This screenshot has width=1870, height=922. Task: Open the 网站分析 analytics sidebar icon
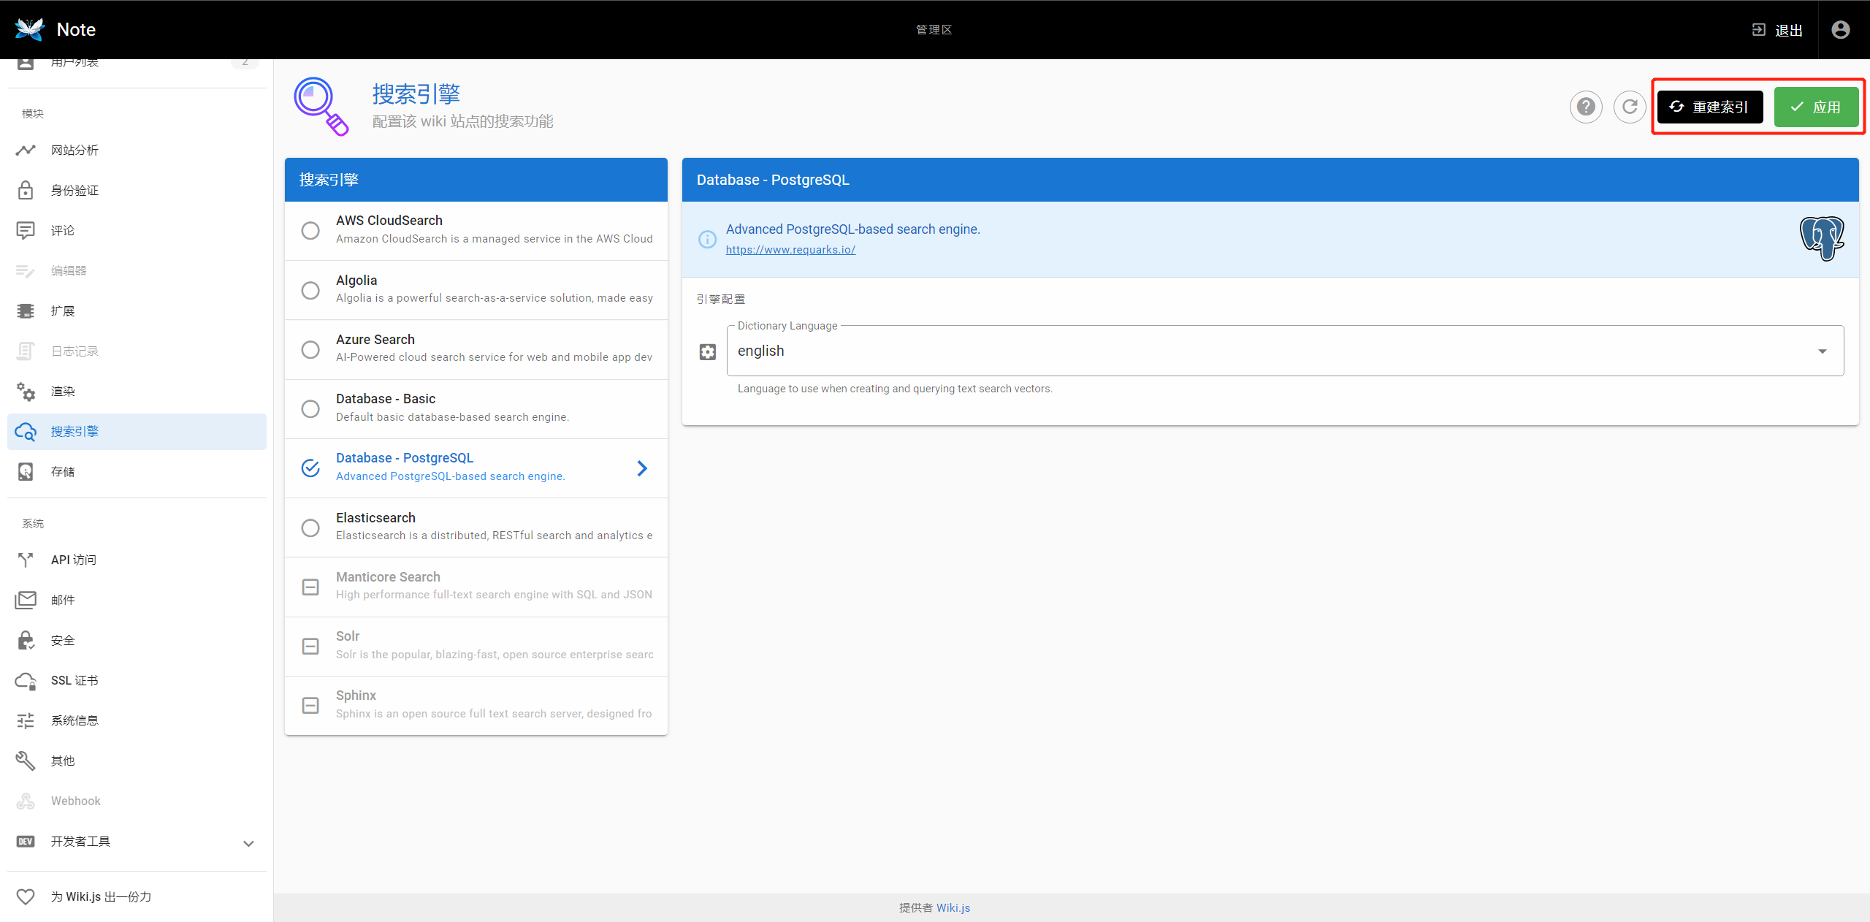click(26, 151)
